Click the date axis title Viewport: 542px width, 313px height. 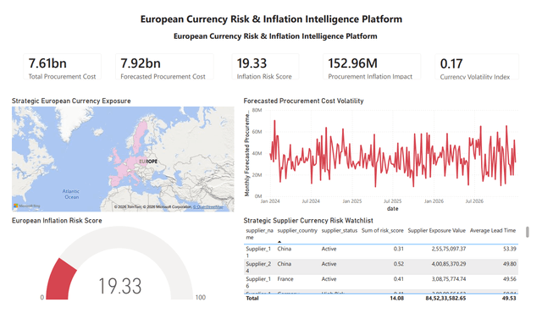click(x=392, y=208)
